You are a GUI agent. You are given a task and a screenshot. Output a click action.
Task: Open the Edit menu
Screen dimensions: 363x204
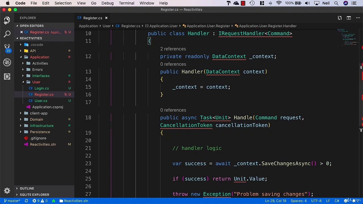(46, 3)
